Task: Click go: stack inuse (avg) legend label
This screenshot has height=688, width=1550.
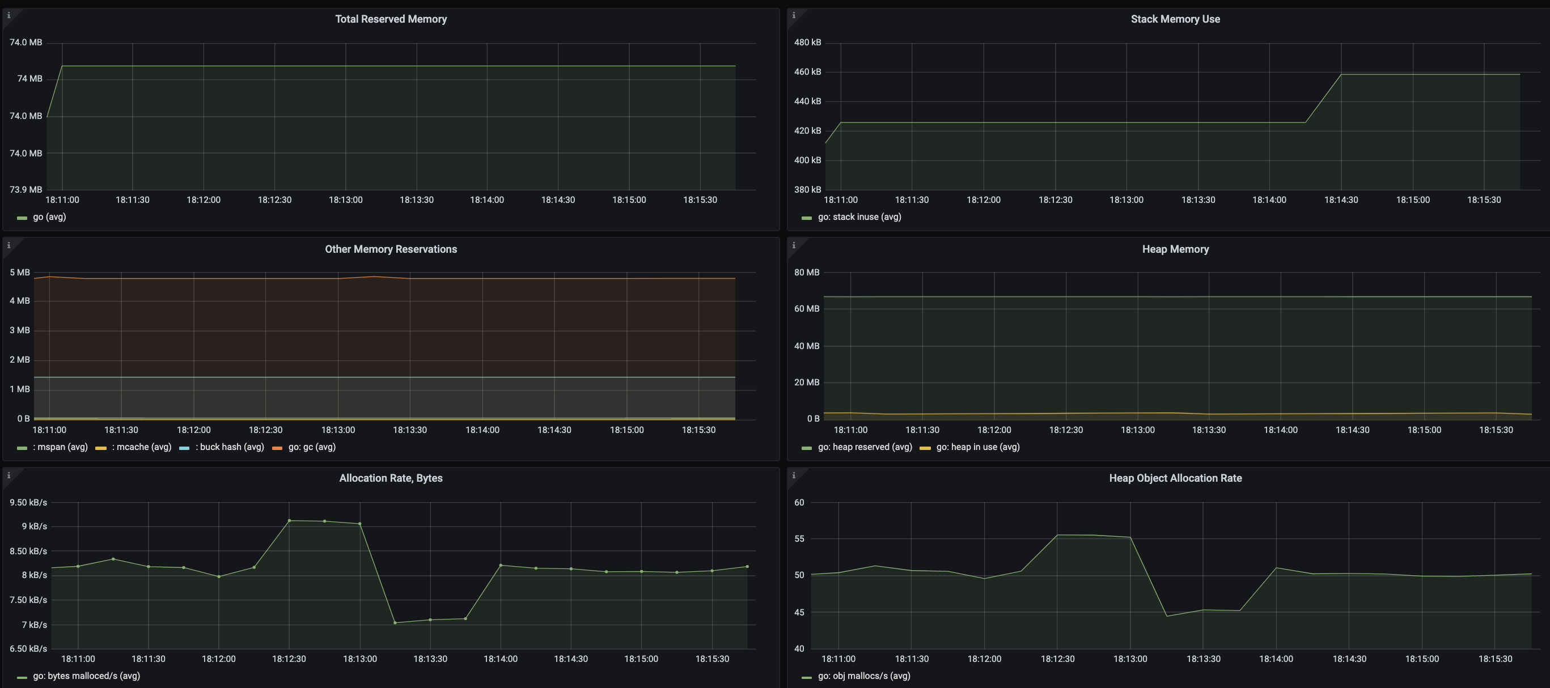Action: (859, 217)
